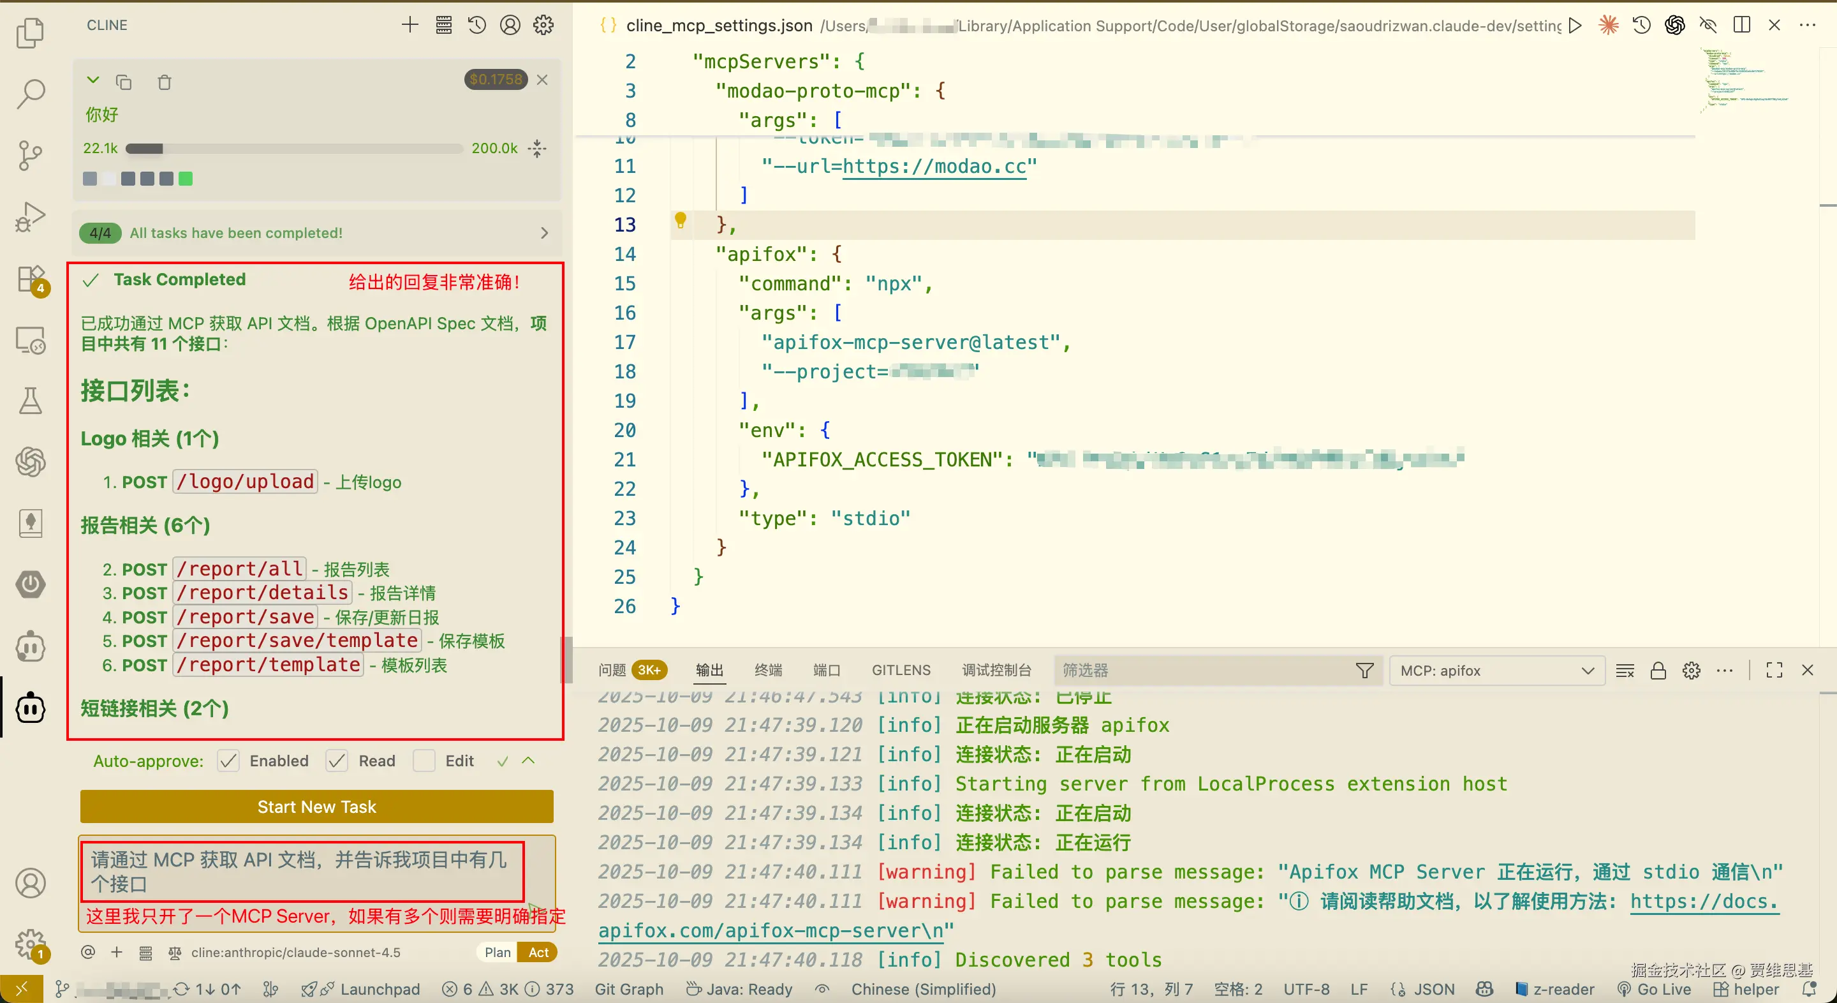Open Cline history clock icon

tap(476, 26)
